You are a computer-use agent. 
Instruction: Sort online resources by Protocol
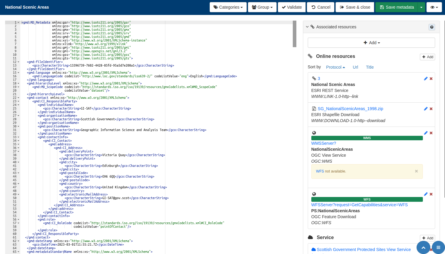click(x=336, y=67)
